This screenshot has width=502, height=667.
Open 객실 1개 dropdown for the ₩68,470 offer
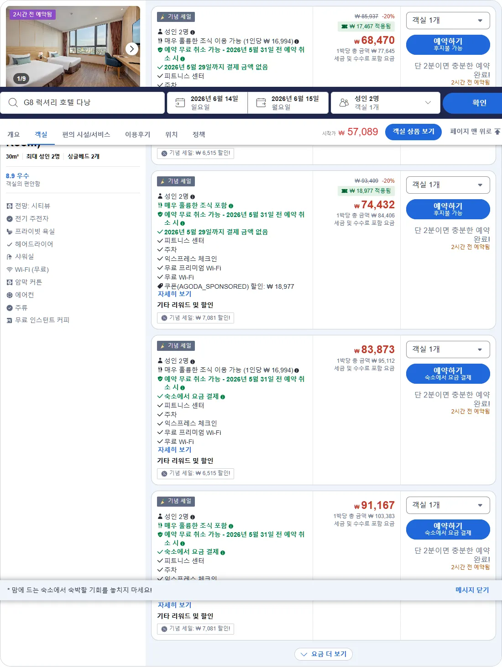448,21
